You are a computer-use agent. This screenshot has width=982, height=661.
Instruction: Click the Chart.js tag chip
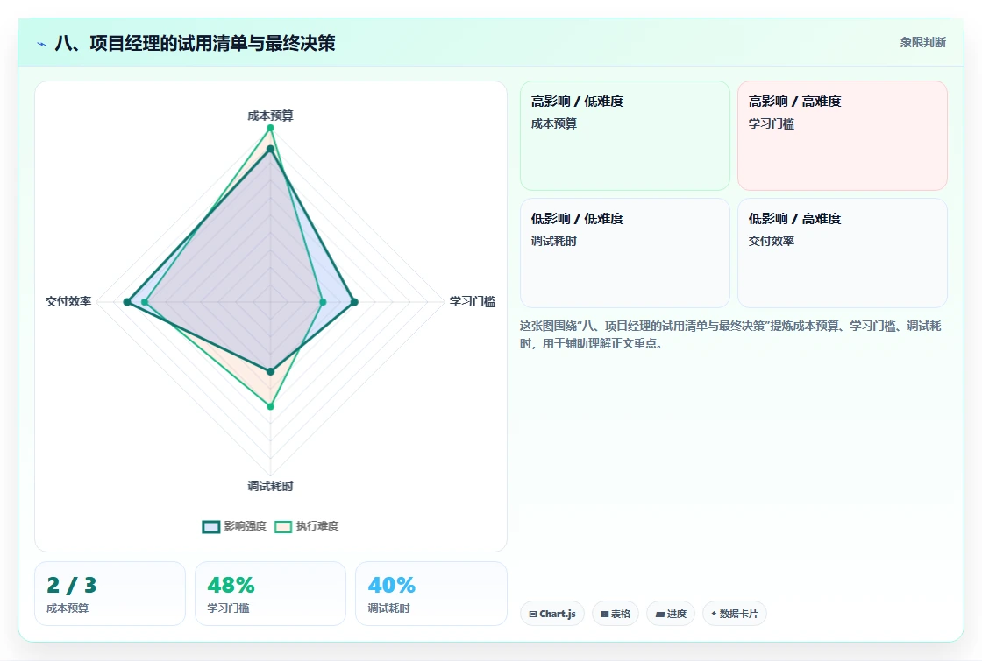pos(552,614)
